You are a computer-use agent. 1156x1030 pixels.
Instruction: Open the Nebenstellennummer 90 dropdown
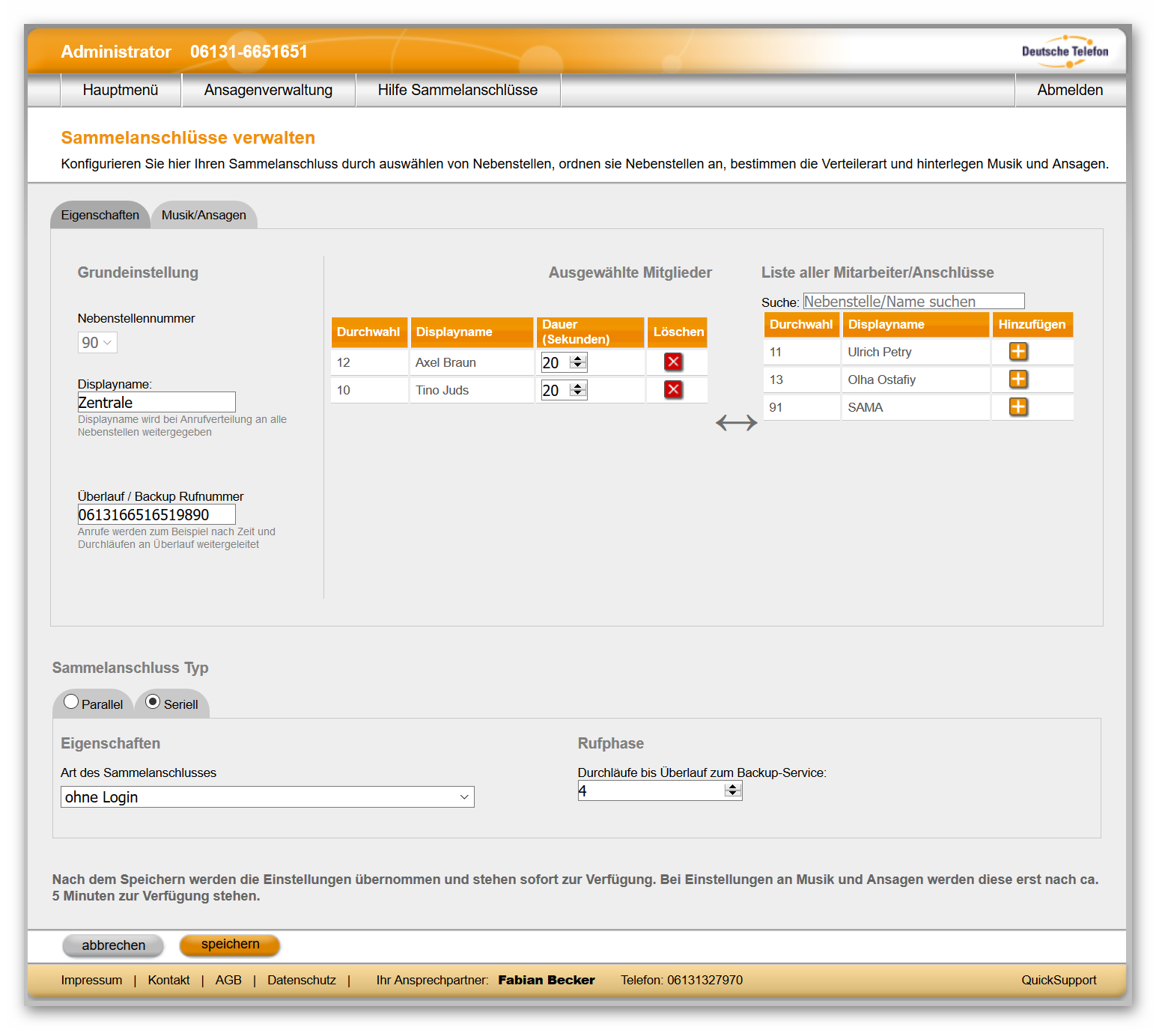click(x=97, y=343)
